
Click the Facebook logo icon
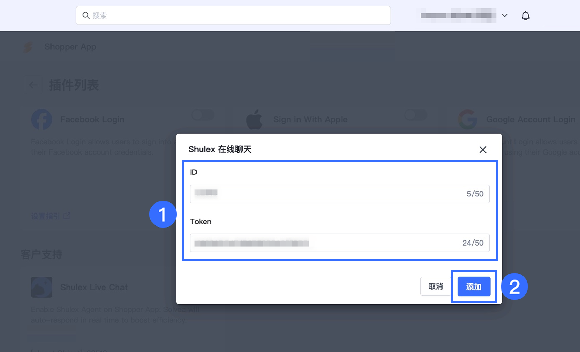point(42,119)
